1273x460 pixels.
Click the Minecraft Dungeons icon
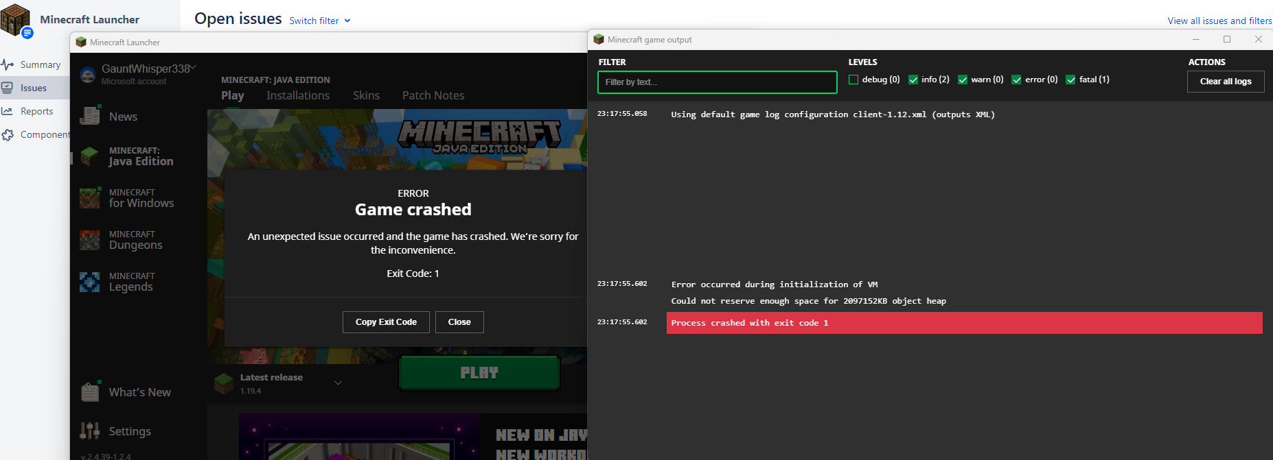[x=89, y=240]
